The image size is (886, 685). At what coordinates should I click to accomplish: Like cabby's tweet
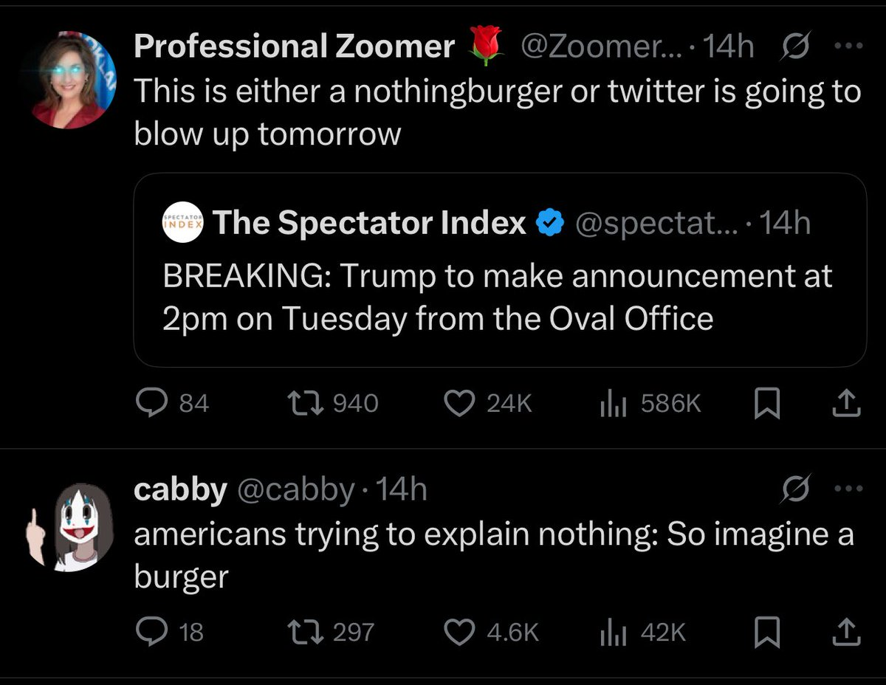tap(462, 632)
